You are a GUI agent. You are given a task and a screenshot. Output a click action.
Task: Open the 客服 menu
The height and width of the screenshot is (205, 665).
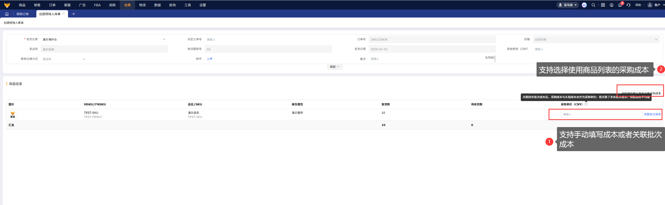coord(67,5)
